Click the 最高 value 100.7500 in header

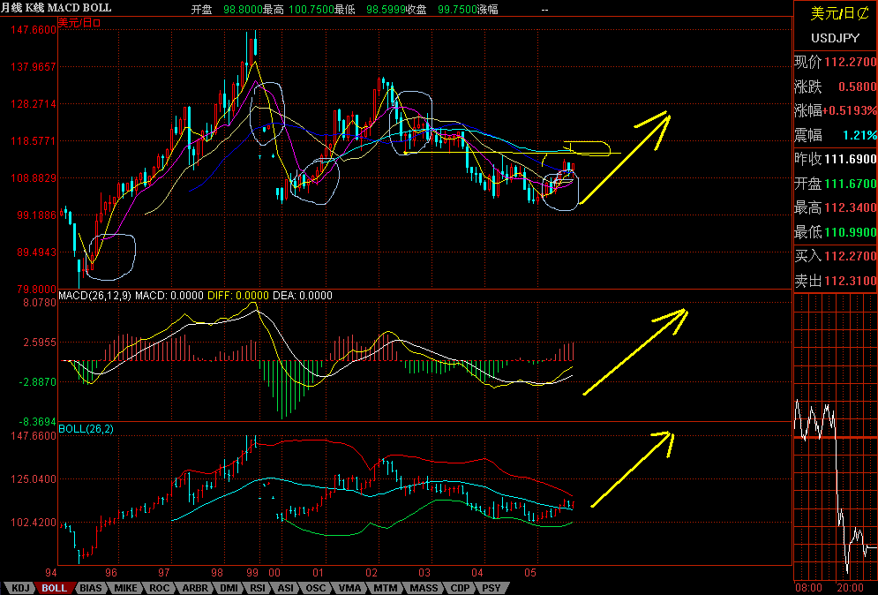311,10
